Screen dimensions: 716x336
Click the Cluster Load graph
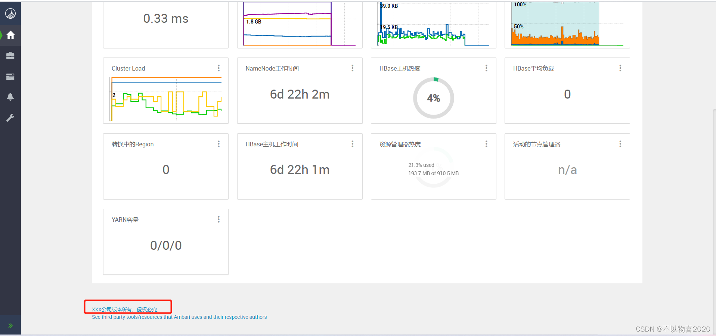pyautogui.click(x=166, y=99)
